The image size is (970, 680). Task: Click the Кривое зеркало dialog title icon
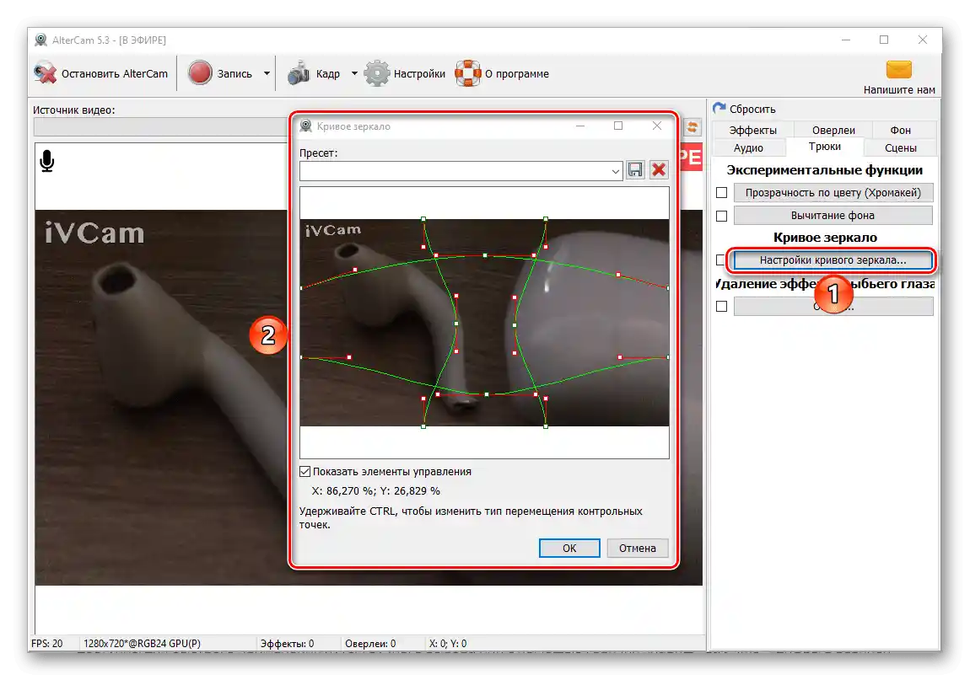(x=305, y=126)
